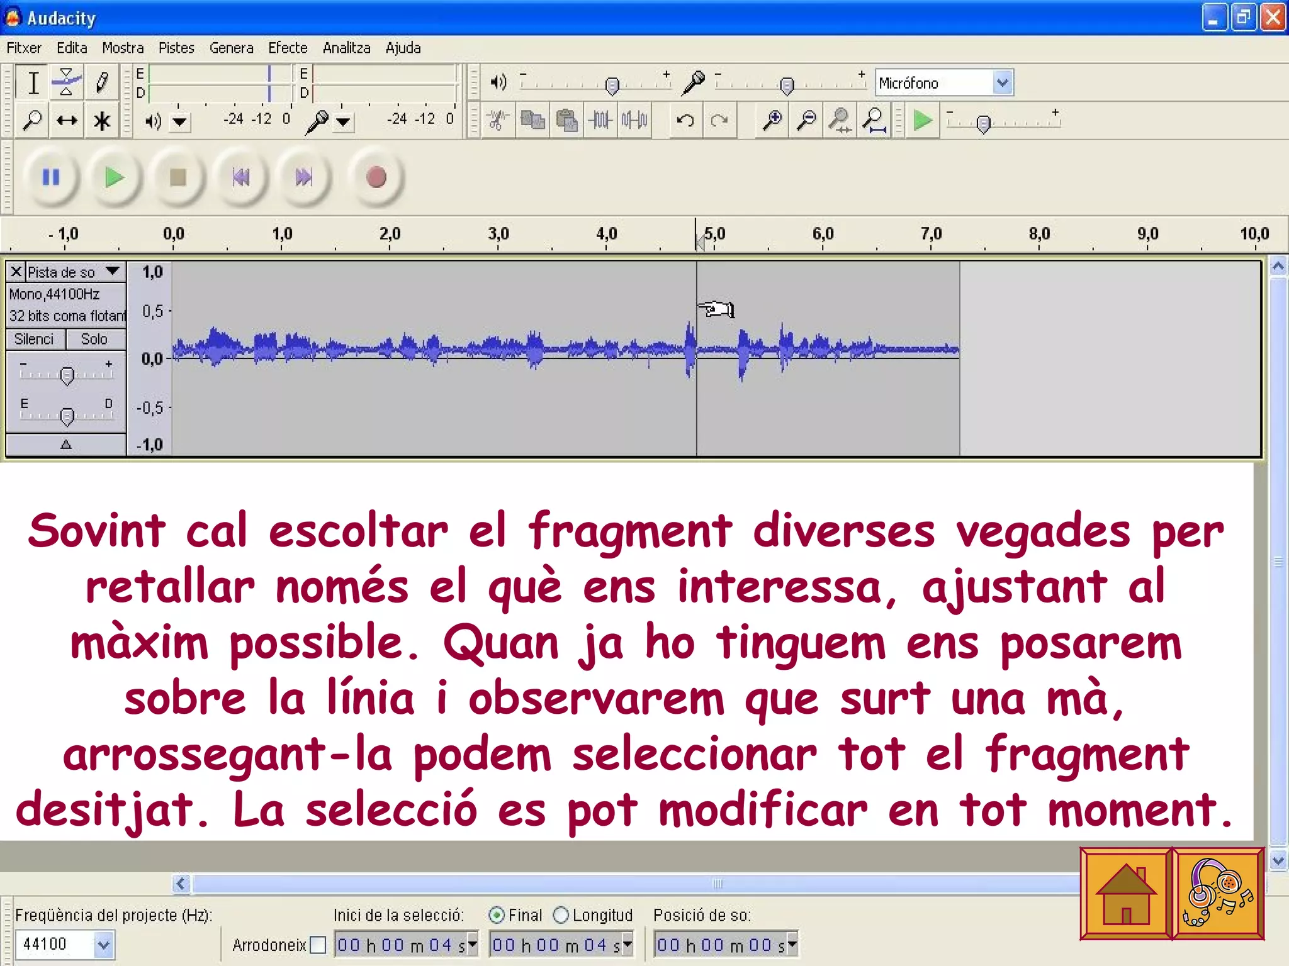Open Inici de la selecció format dropdown
This screenshot has width=1289, height=966.
point(472,944)
